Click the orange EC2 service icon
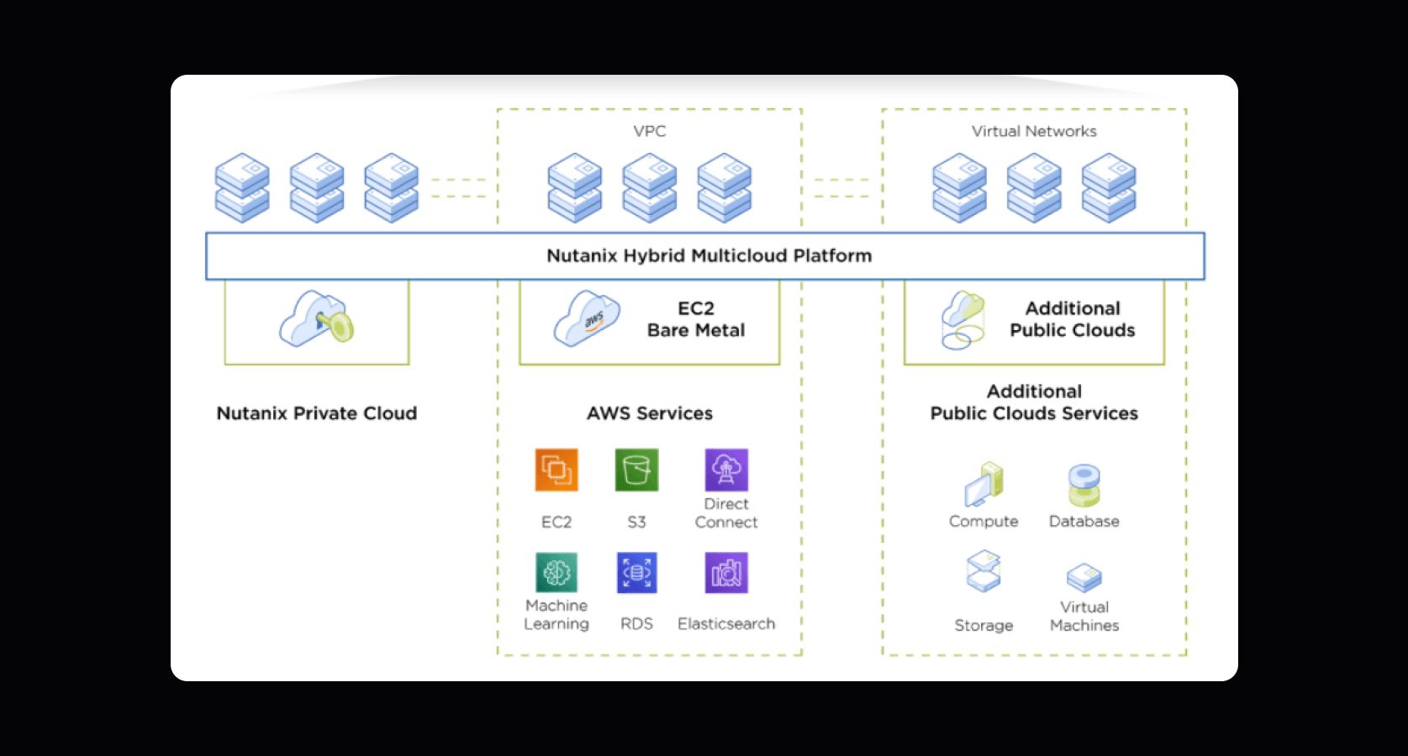 tap(556, 470)
